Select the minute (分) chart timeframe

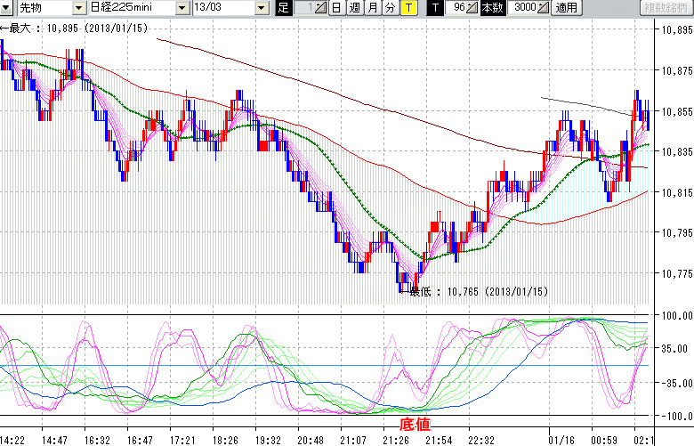click(390, 8)
